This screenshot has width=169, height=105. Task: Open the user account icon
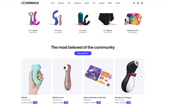click(x=138, y=3)
